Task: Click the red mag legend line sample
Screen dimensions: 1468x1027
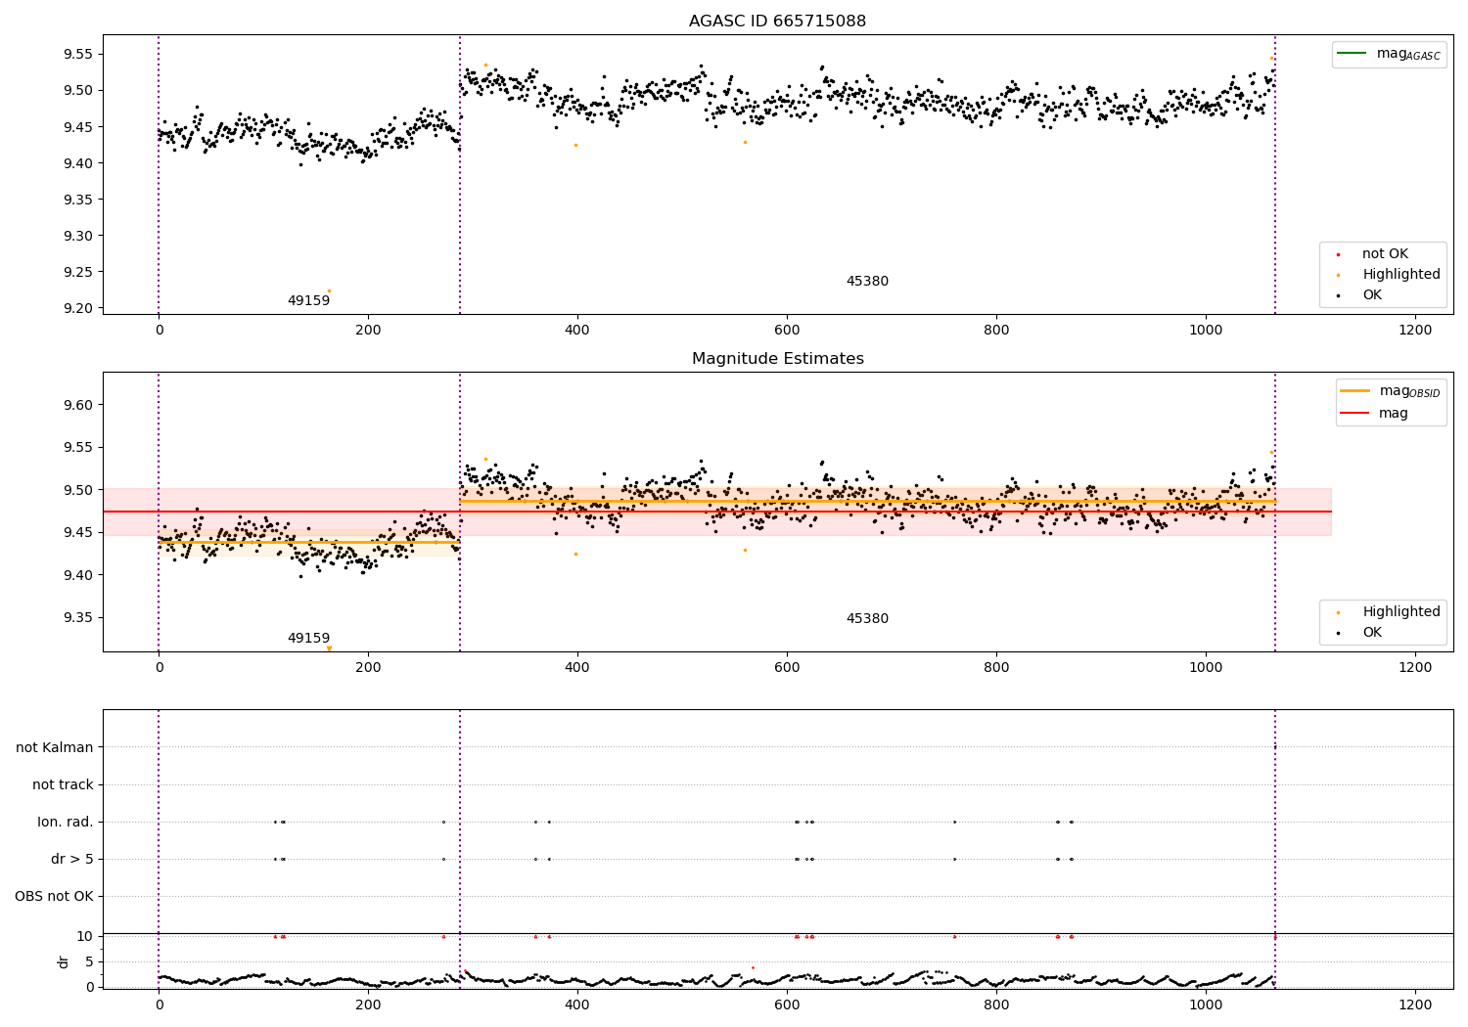Action: coord(1355,413)
